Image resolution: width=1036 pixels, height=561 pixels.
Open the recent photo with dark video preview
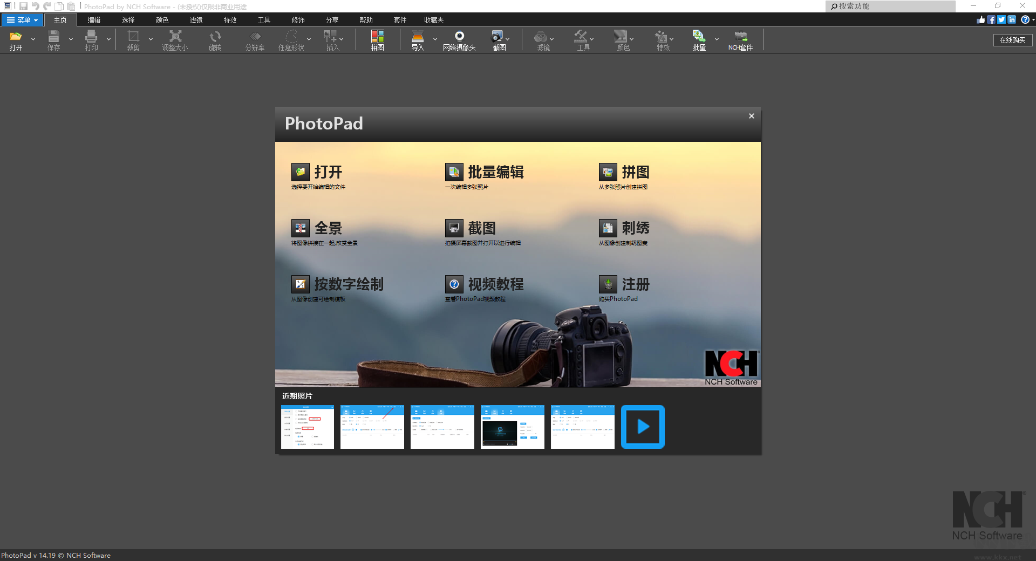point(513,427)
